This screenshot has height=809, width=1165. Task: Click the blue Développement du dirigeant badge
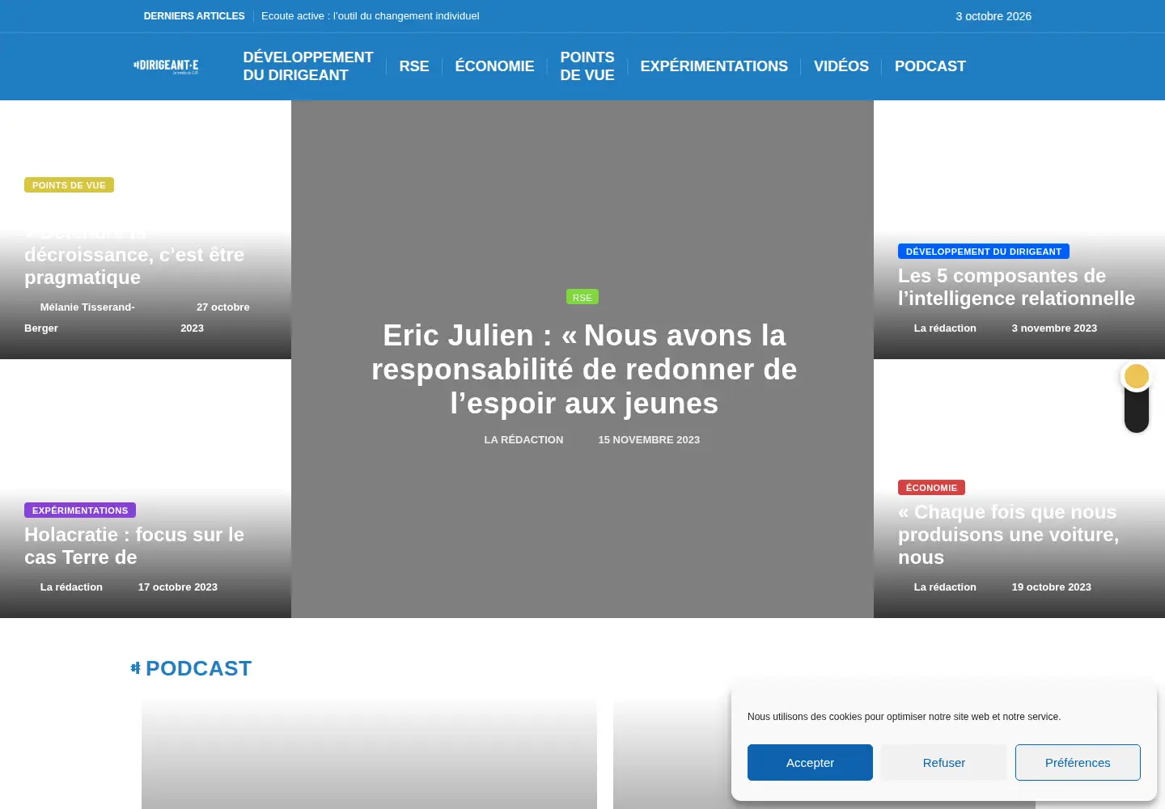coord(984,252)
